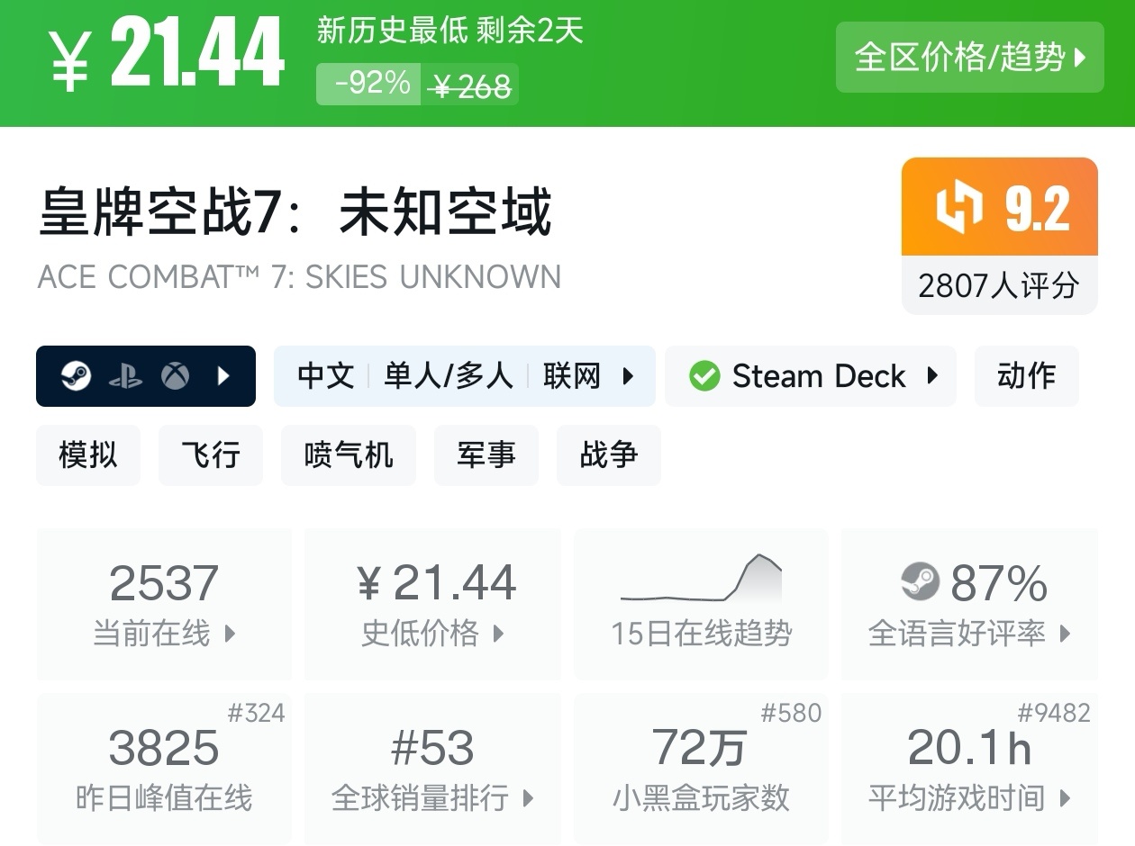This screenshot has width=1135, height=846.
Task: Select the 动作 genre tag
Action: pos(1026,376)
